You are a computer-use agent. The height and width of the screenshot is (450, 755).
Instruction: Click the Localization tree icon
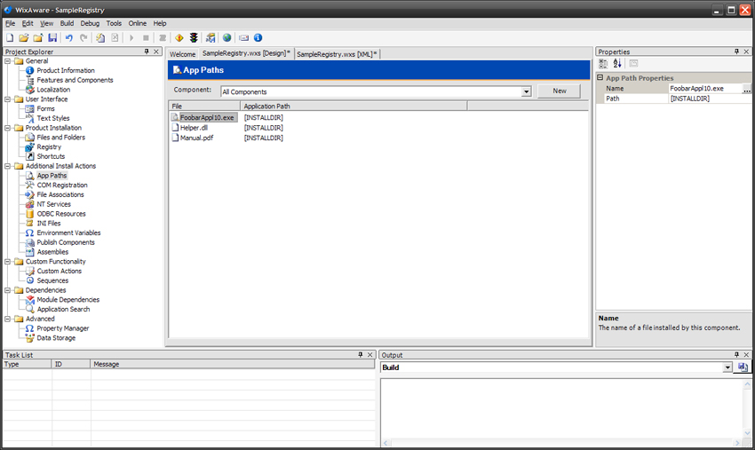(30, 90)
